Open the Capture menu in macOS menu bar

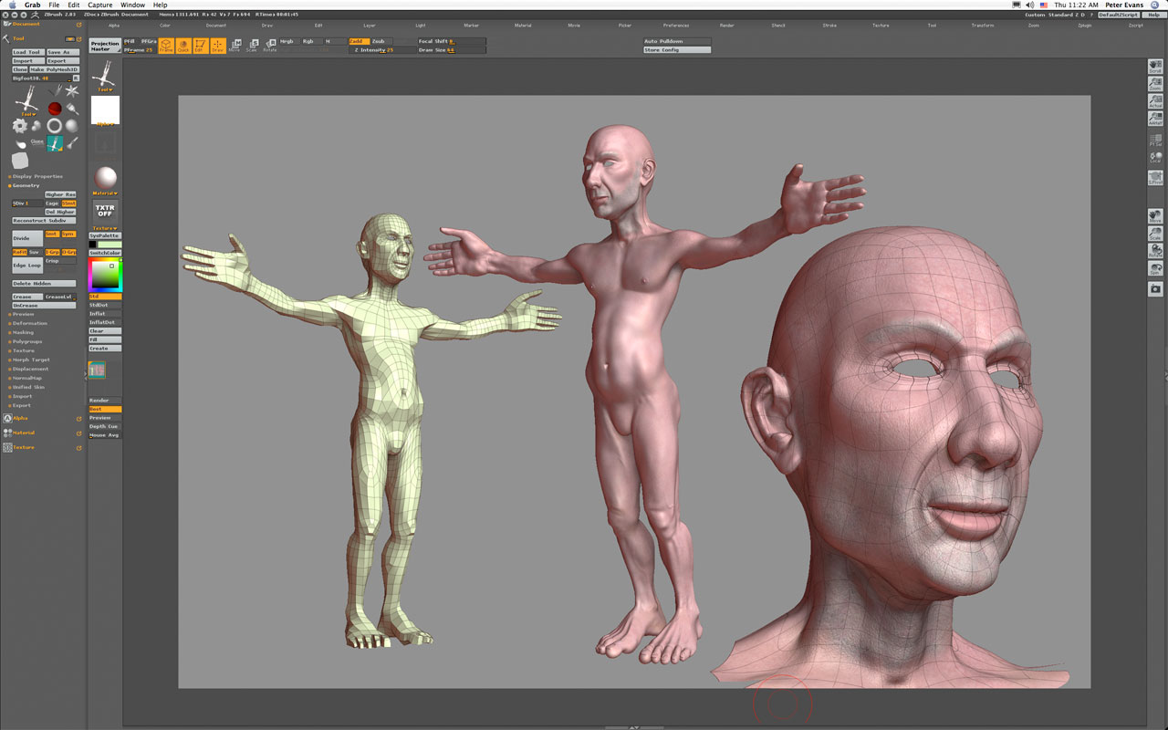click(x=100, y=5)
